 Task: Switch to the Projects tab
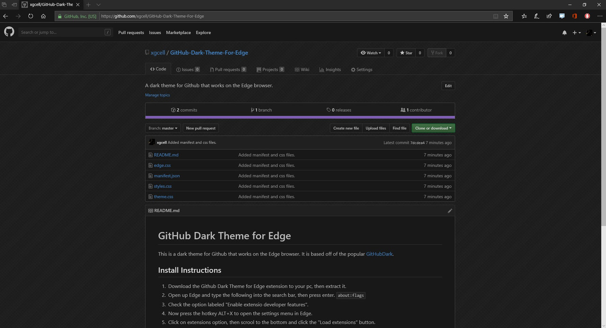(270, 70)
